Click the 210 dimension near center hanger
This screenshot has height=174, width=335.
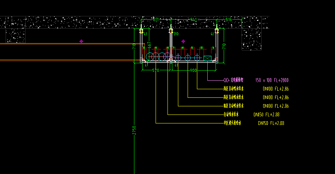point(176,34)
